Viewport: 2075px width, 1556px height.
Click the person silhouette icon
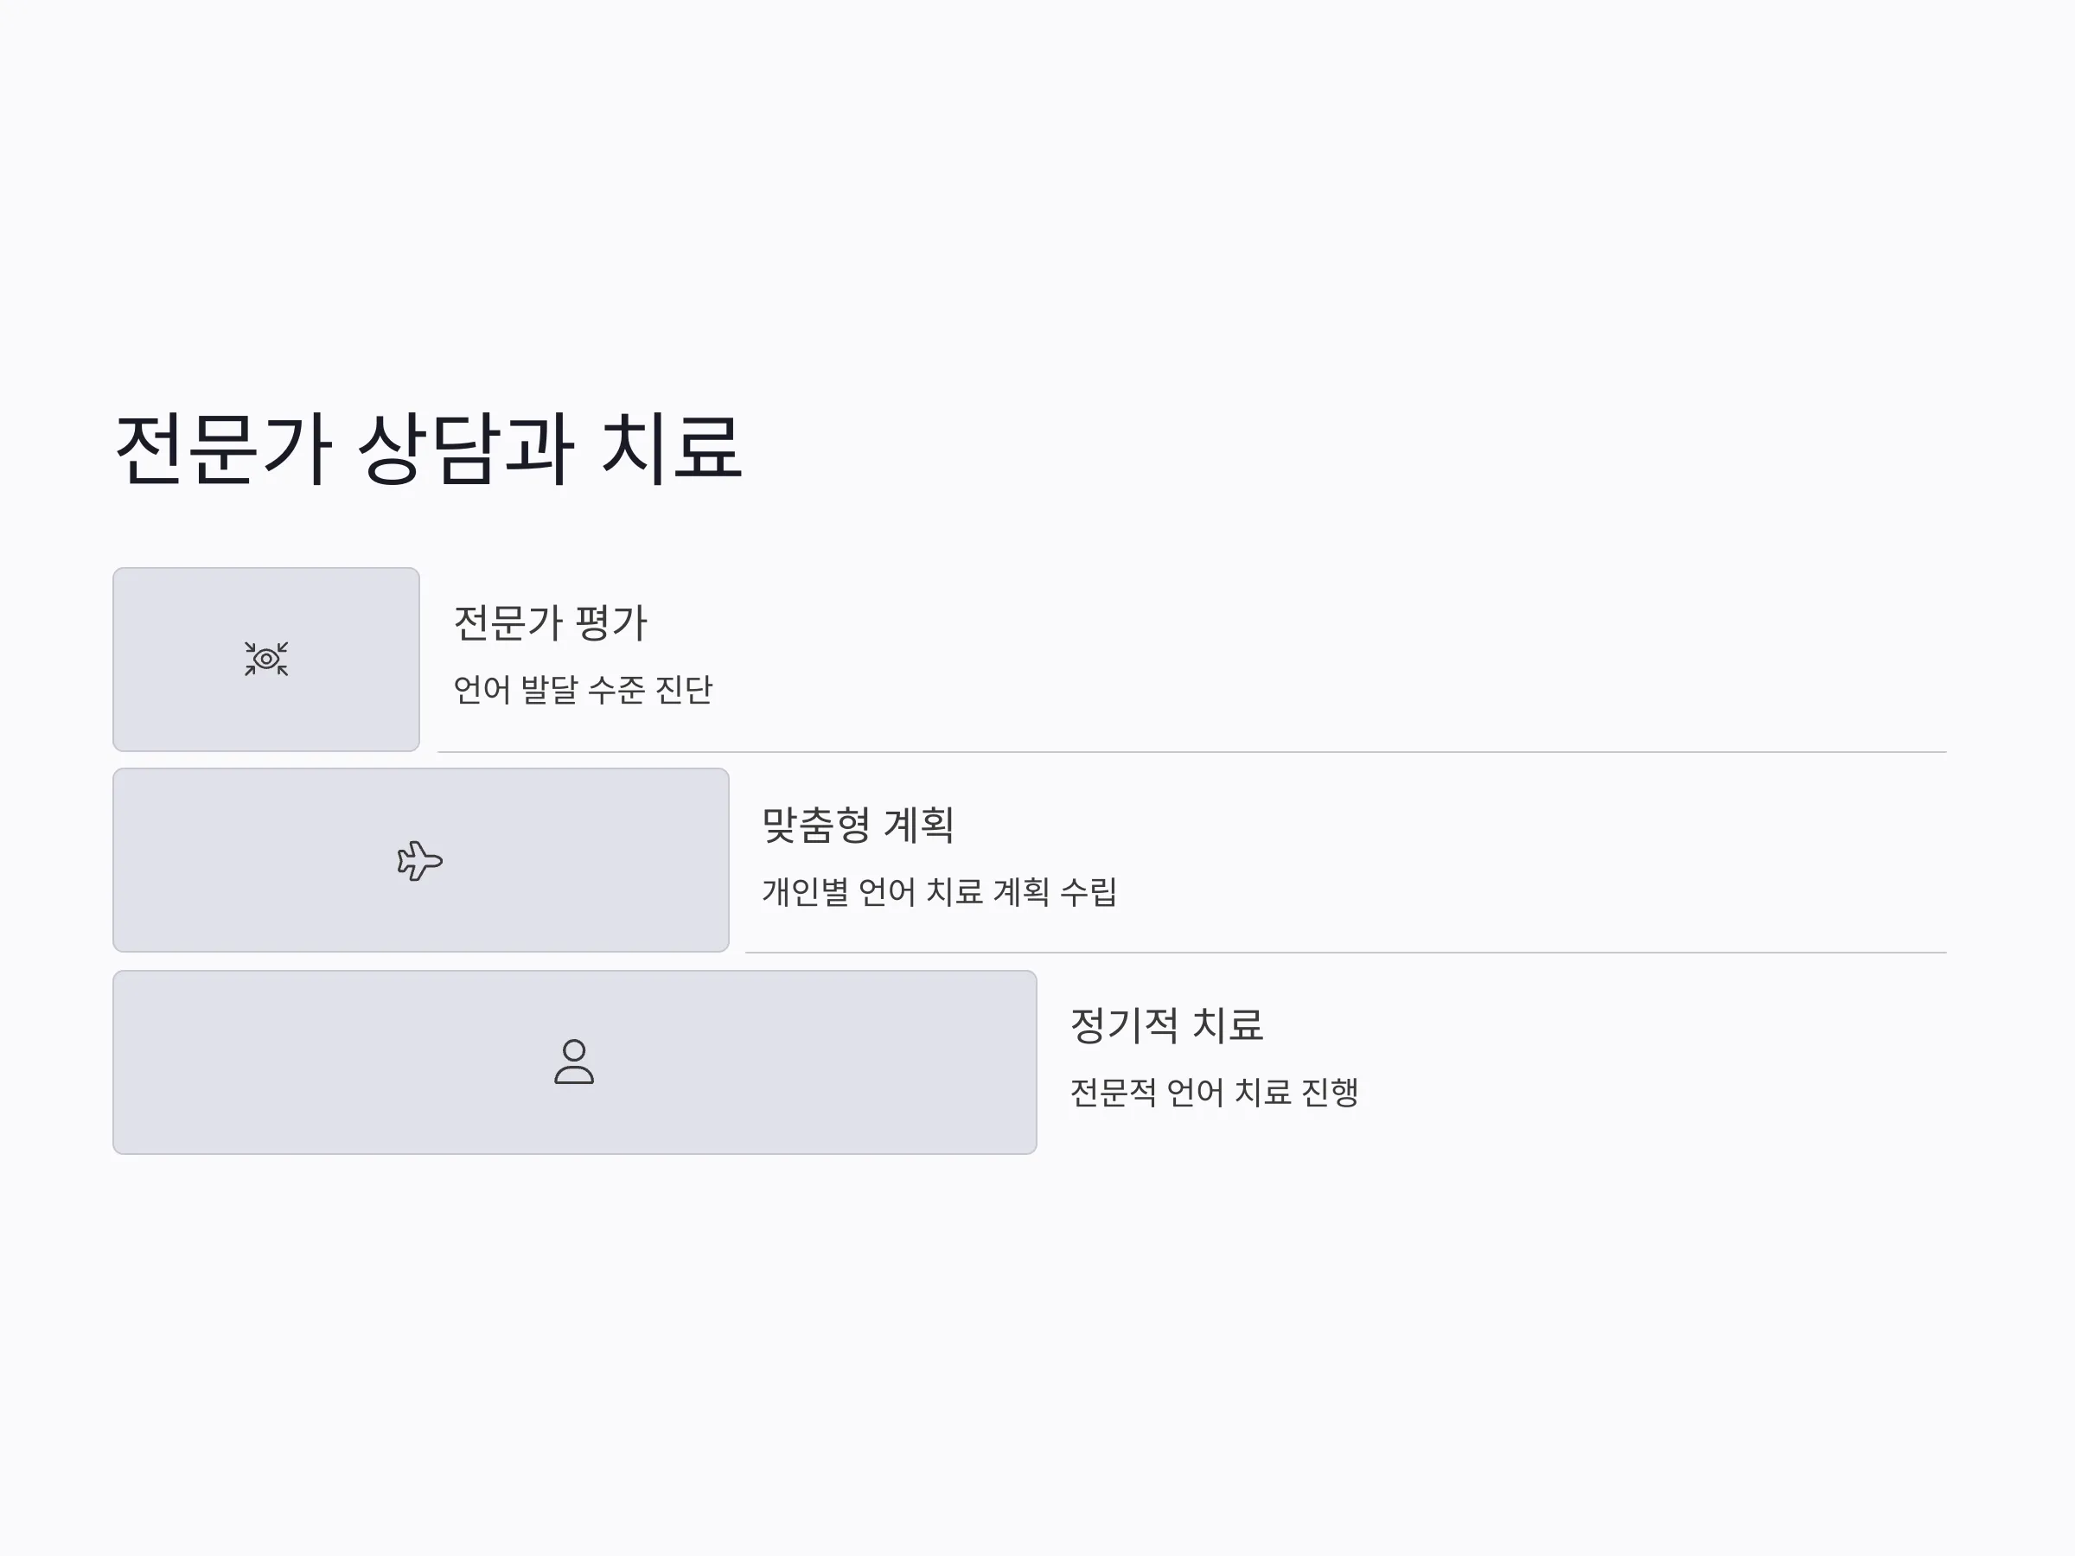click(x=574, y=1062)
